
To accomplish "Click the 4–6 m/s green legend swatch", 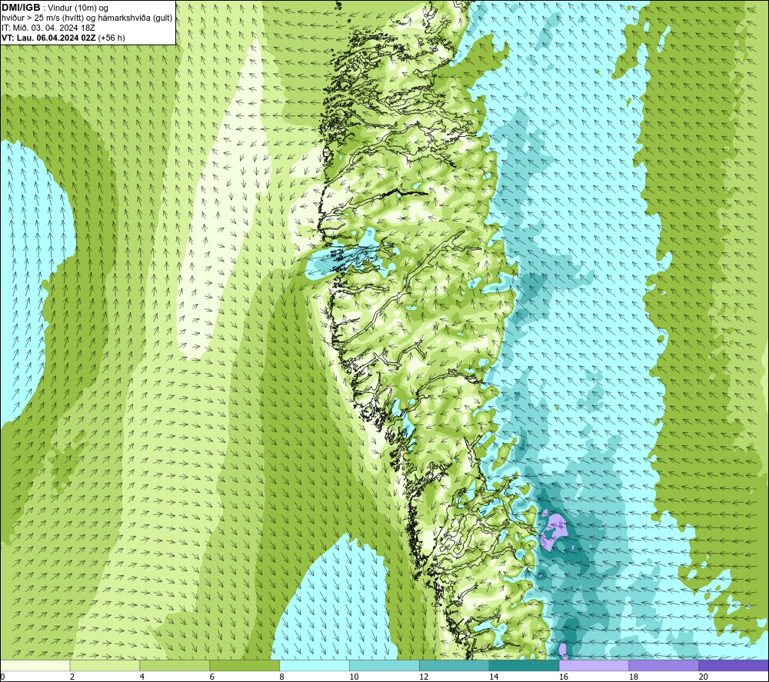I will (x=175, y=665).
